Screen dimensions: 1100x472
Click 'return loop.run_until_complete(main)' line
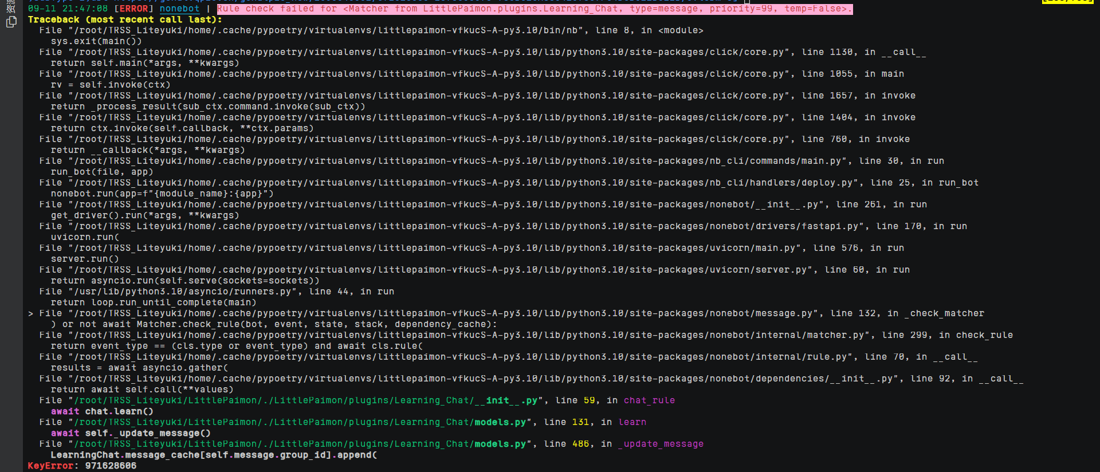point(154,302)
